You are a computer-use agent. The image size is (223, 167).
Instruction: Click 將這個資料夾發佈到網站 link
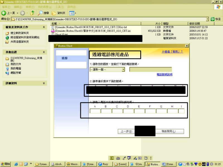click(x=25, y=37)
